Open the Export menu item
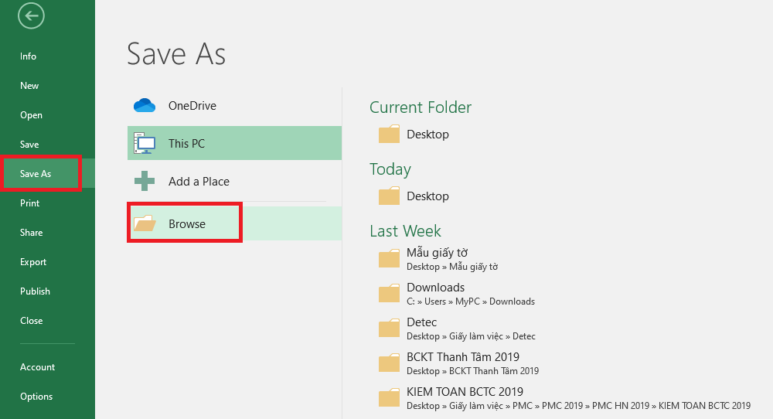The height and width of the screenshot is (419, 773). point(33,262)
